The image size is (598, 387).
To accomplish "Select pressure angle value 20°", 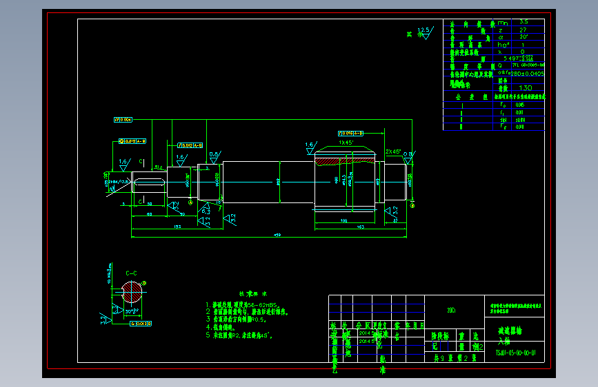I will 524,37.
